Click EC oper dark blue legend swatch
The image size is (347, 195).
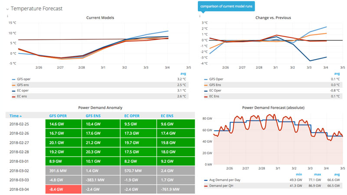click(14, 91)
